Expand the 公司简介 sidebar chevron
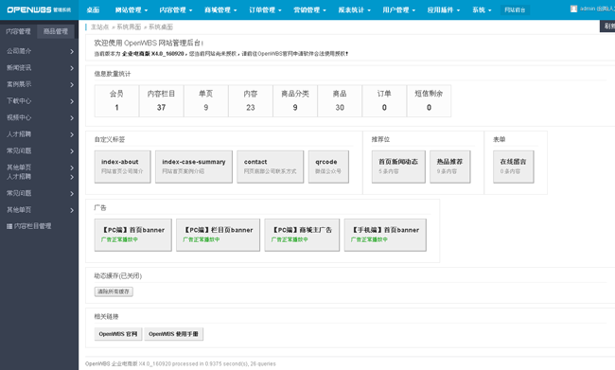Viewport: 615px width, 370px height. tap(72, 51)
